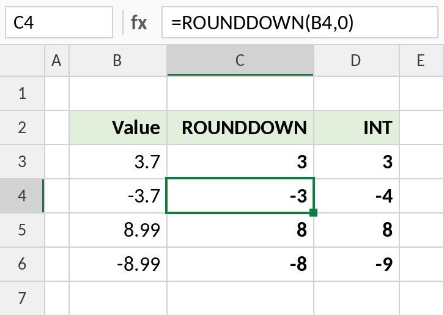444x316 pixels.
Task: Select cell D6 showing -9
Action: click(356, 264)
